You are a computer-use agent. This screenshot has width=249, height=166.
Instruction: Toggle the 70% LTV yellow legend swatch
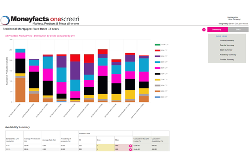click(157, 80)
